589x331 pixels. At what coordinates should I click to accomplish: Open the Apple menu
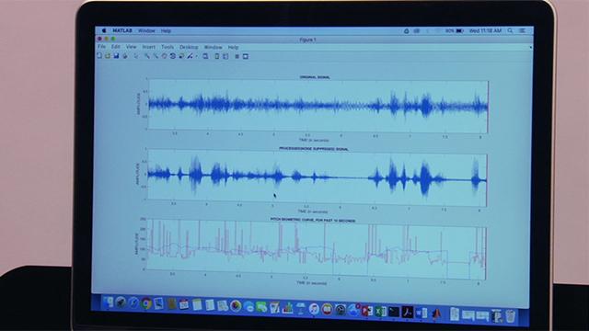[104, 30]
